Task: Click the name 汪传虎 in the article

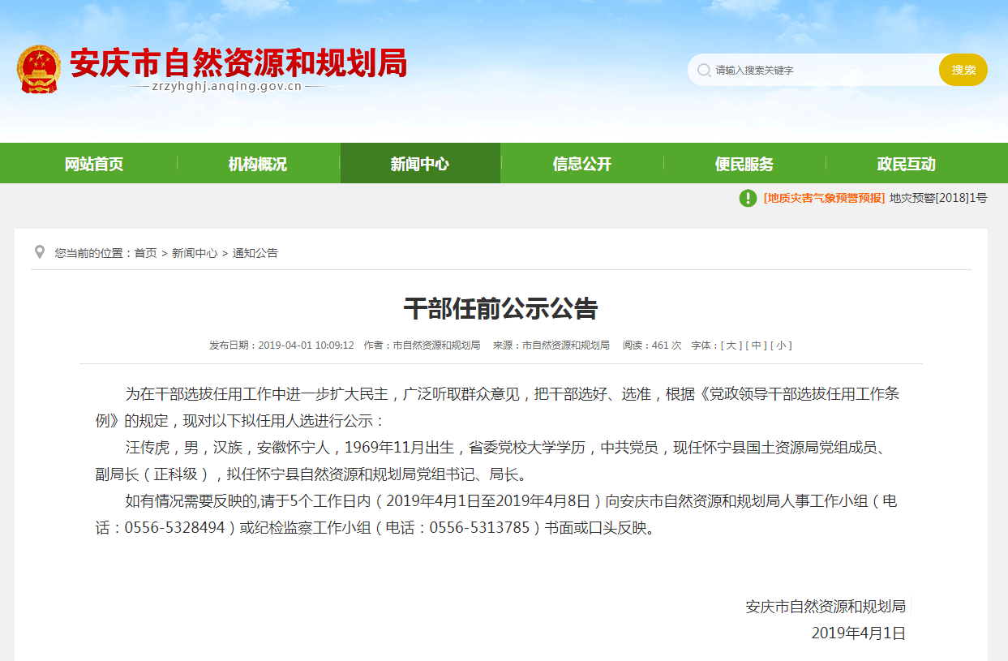Action: click(x=148, y=449)
